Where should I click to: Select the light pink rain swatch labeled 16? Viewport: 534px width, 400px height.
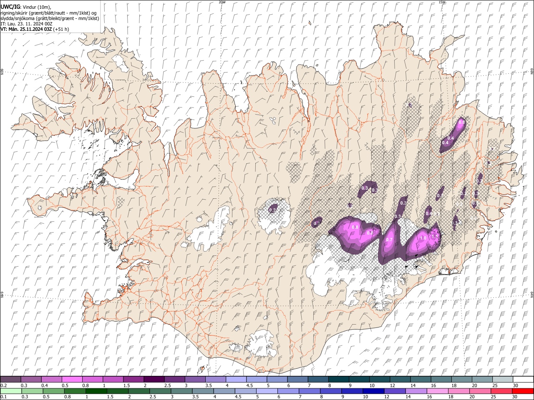437,391
